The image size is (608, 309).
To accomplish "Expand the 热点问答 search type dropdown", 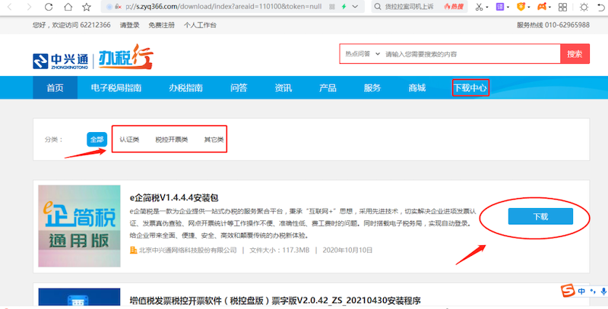I will coord(359,55).
